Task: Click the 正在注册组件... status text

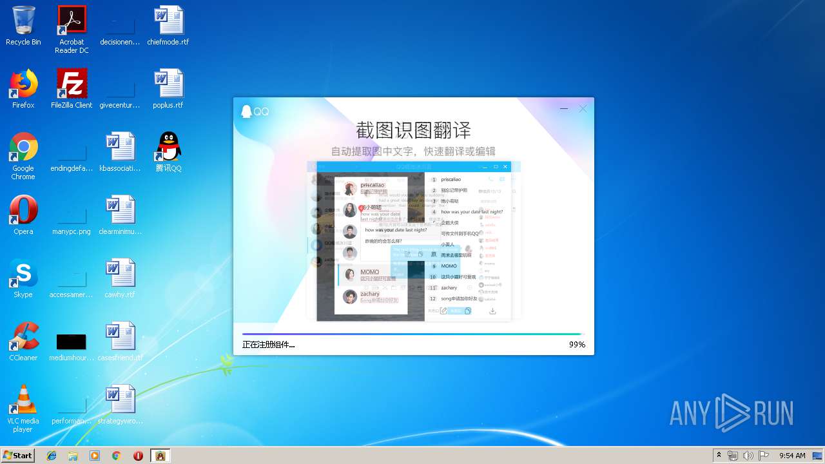Action: [x=268, y=345]
